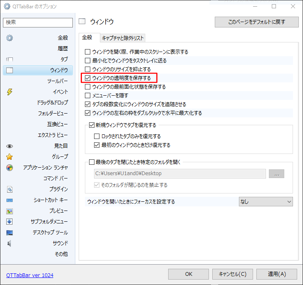Click the star icon for グループ

pyautogui.click(x=10, y=157)
